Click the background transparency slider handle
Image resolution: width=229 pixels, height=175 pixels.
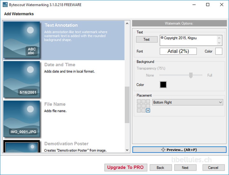(x=191, y=75)
